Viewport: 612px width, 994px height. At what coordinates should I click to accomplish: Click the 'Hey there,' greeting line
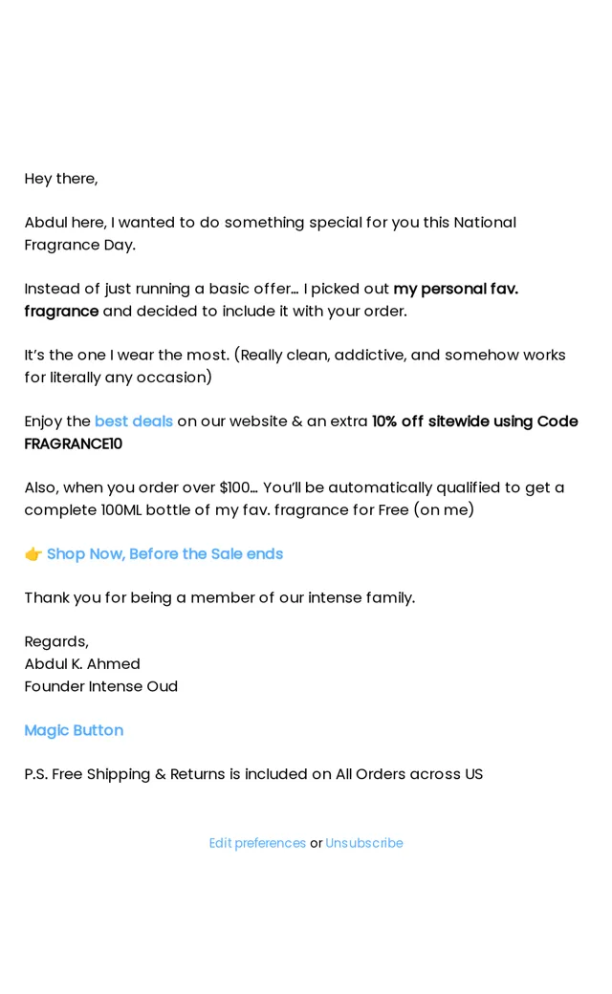61,179
